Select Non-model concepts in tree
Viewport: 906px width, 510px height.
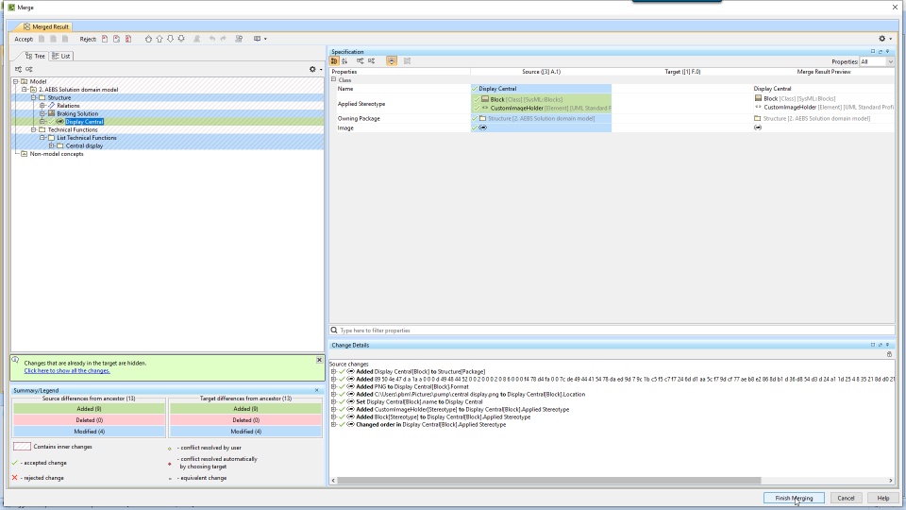click(57, 154)
